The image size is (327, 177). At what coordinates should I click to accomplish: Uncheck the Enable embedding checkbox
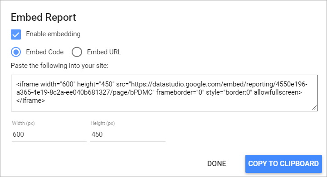[16, 34]
